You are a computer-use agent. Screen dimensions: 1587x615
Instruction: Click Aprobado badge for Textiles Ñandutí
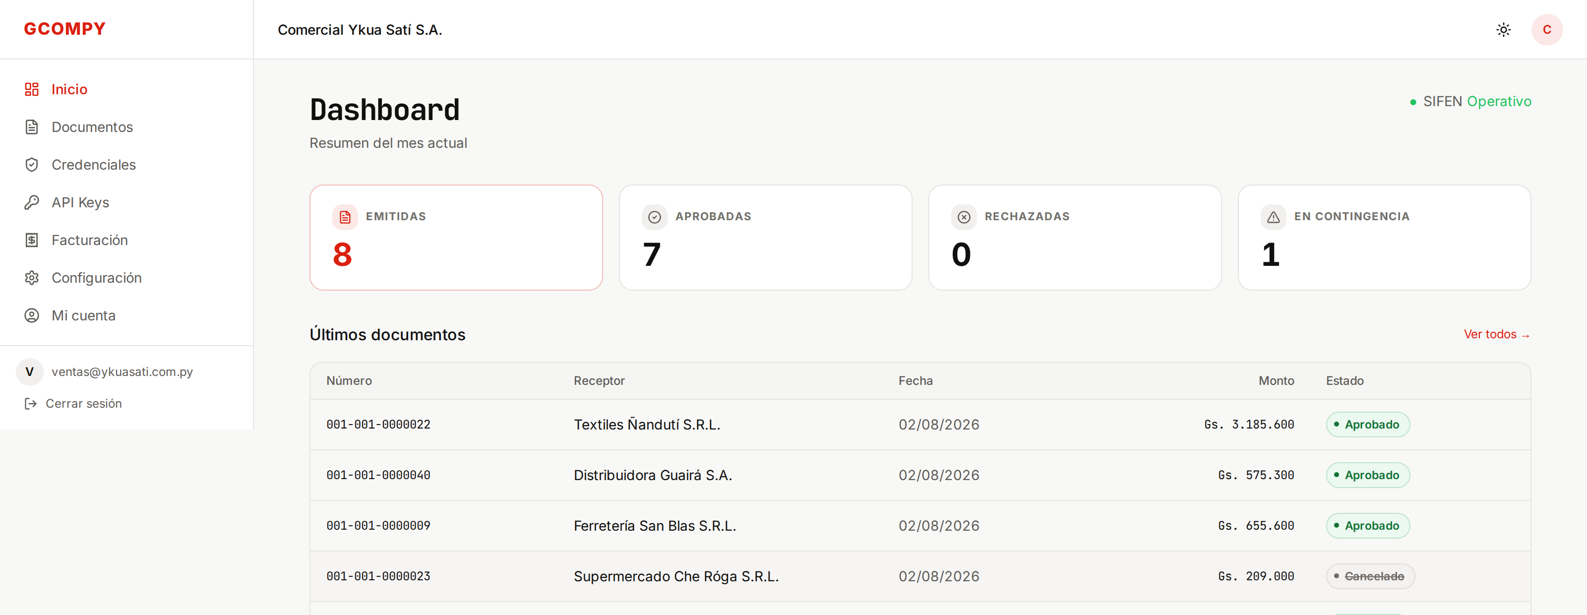click(x=1368, y=424)
